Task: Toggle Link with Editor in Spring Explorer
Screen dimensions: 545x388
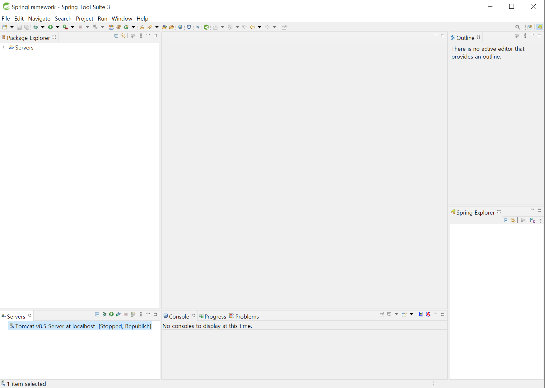Action: tap(513, 220)
